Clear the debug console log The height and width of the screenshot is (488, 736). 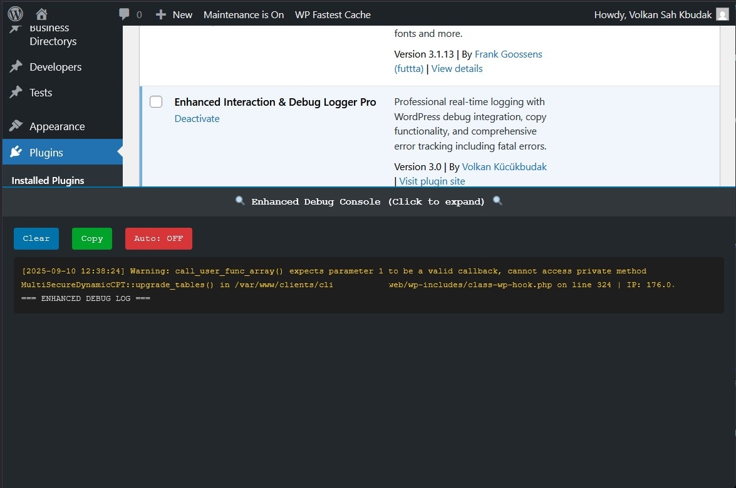(x=36, y=238)
